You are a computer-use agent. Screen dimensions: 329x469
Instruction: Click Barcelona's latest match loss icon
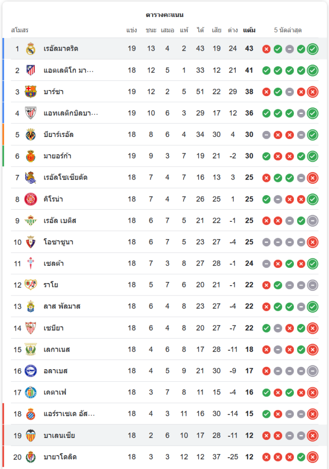pyautogui.click(x=313, y=92)
